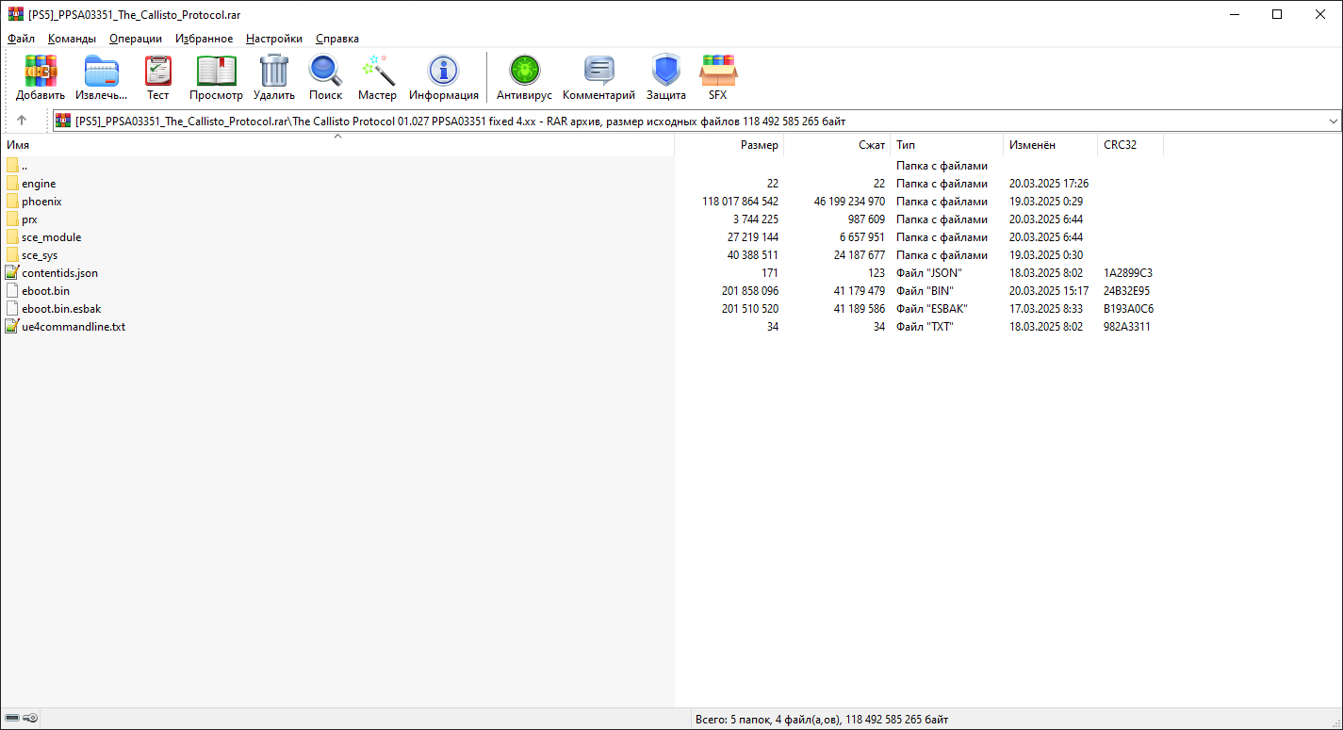The height and width of the screenshot is (730, 1343).
Task: Sort by the Сжат column header
Action: 837,145
